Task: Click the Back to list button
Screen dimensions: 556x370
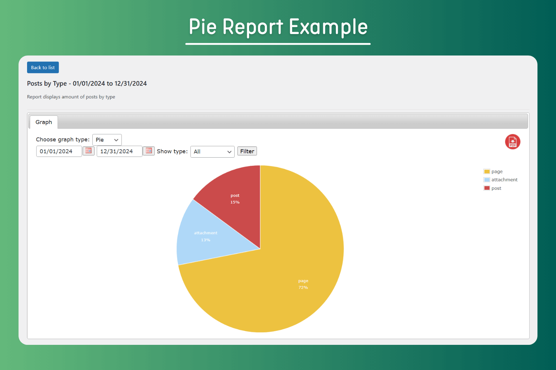Action: coord(43,67)
